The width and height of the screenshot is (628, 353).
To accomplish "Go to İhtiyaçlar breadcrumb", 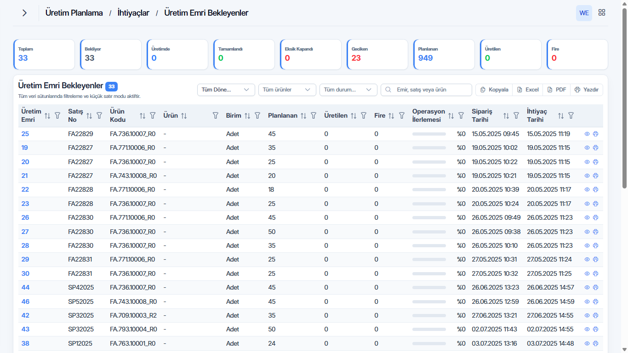I will pyautogui.click(x=133, y=13).
